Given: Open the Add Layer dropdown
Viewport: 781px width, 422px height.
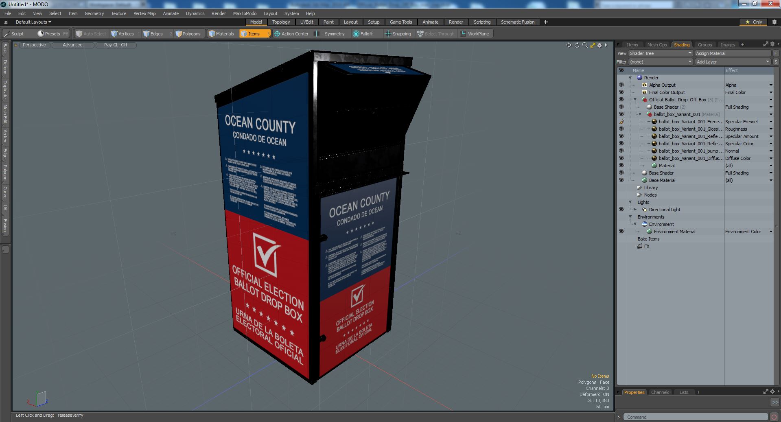Looking at the screenshot, I should click(x=733, y=62).
